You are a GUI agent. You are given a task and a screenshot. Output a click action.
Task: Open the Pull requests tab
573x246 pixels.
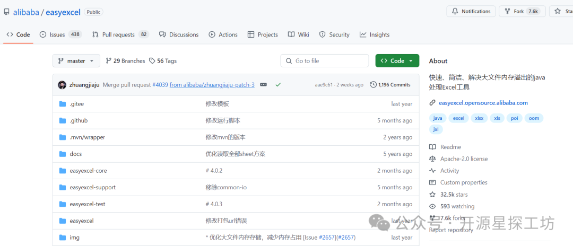tap(120, 34)
